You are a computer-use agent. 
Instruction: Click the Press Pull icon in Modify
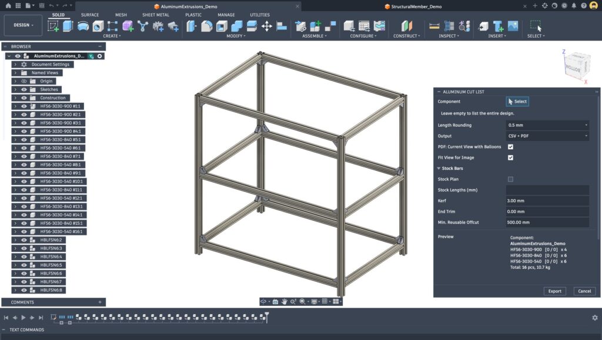(191, 26)
